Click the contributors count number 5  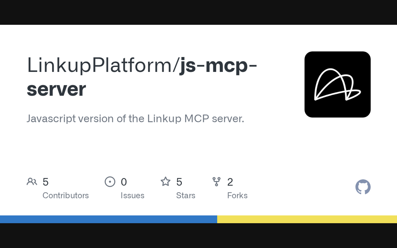click(x=45, y=182)
